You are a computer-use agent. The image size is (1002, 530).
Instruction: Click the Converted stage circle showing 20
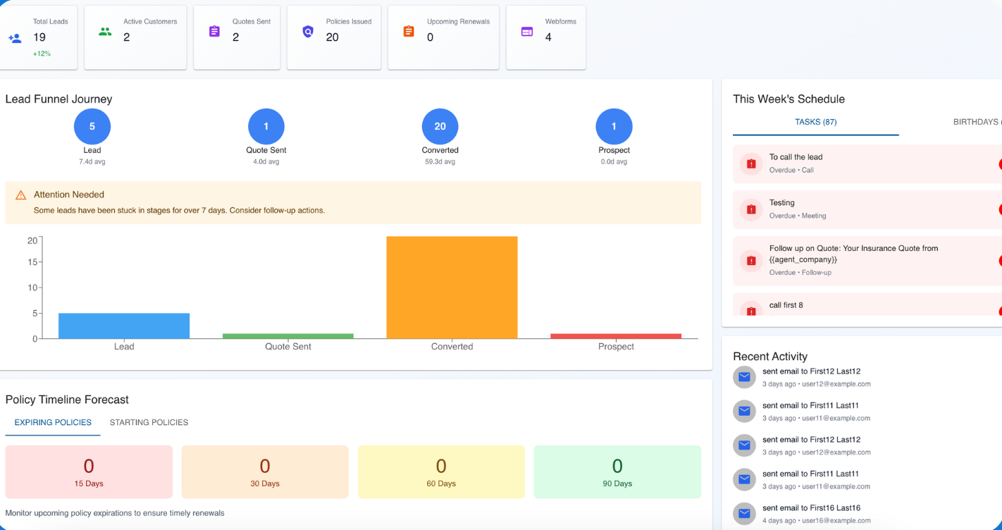coord(440,125)
